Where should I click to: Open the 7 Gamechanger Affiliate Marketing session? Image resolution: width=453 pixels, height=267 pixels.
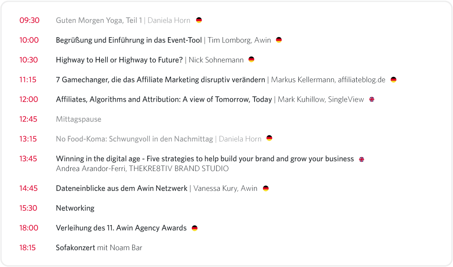pyautogui.click(x=160, y=80)
